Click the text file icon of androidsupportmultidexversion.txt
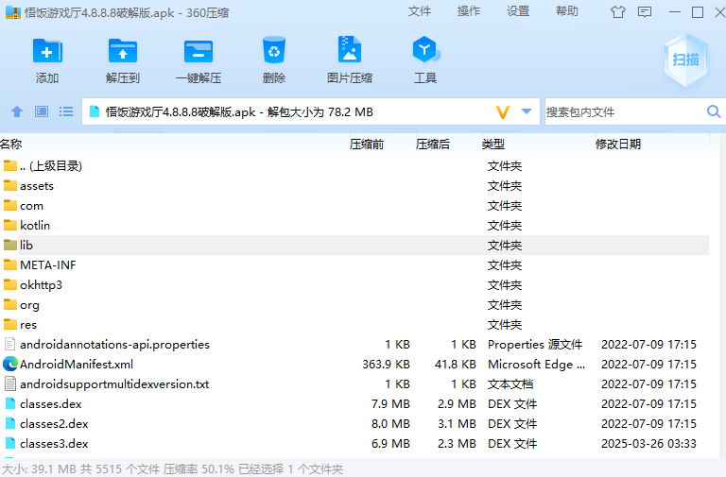The width and height of the screenshot is (726, 477). tap(10, 384)
